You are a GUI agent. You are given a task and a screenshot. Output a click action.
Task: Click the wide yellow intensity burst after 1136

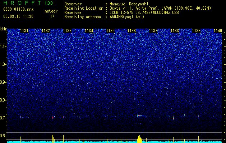pos(139,139)
